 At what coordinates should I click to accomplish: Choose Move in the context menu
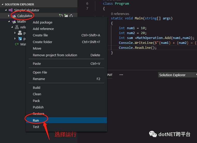tap(67, 49)
